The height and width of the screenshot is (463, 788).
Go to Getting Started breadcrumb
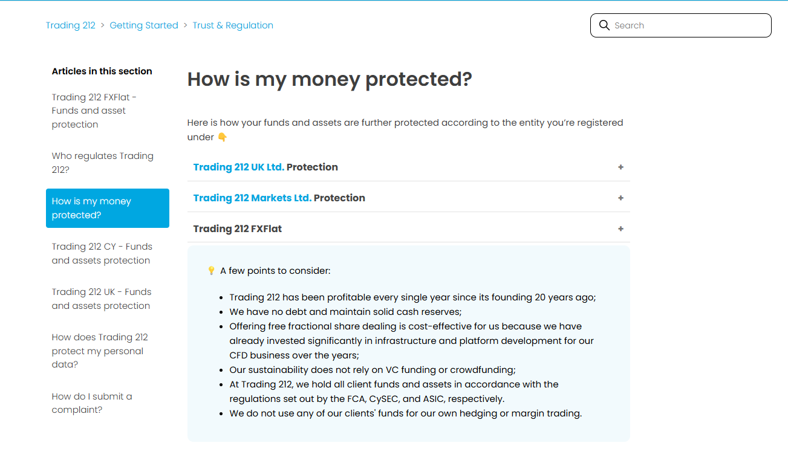pos(144,25)
